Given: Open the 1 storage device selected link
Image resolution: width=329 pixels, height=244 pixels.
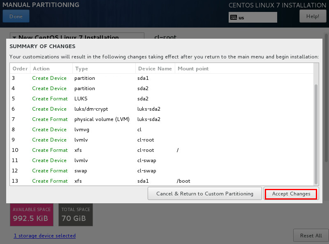Looking at the screenshot, I should (44, 236).
